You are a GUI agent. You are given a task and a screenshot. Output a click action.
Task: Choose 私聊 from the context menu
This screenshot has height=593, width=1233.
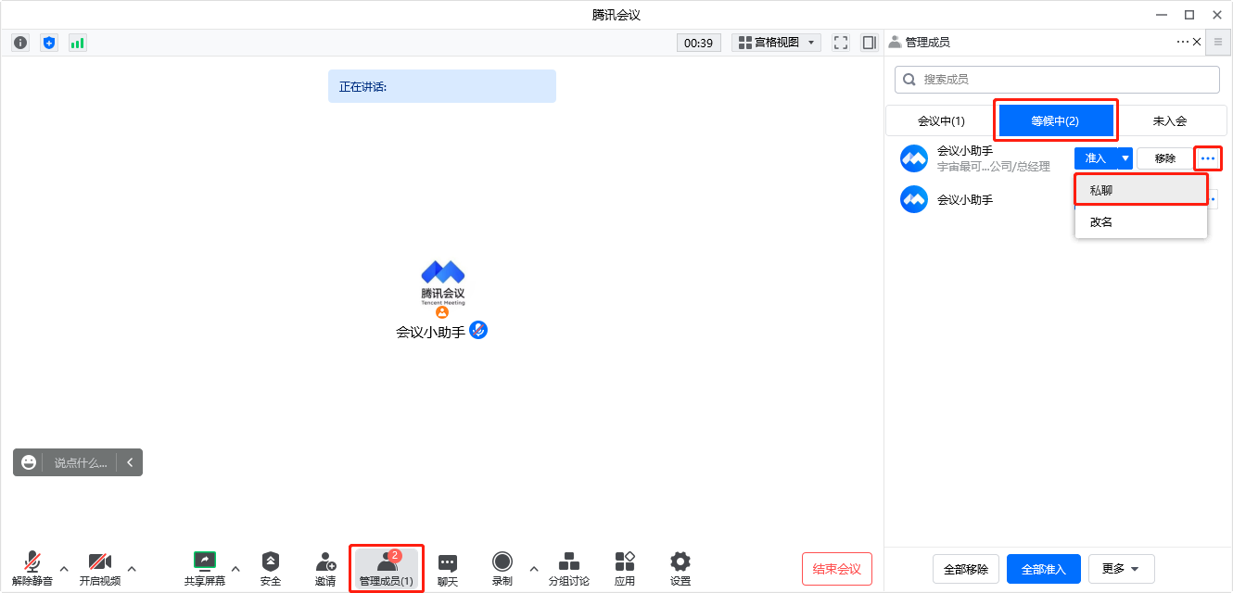coord(1141,190)
